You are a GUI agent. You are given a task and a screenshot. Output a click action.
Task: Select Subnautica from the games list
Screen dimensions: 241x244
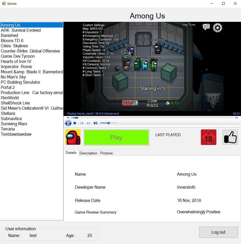coord(11,118)
